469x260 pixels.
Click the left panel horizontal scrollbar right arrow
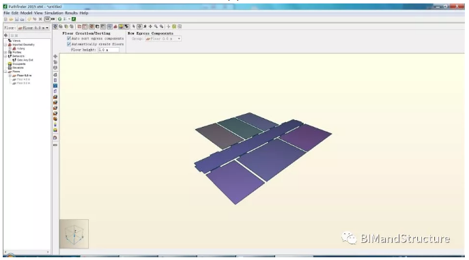pos(48,252)
